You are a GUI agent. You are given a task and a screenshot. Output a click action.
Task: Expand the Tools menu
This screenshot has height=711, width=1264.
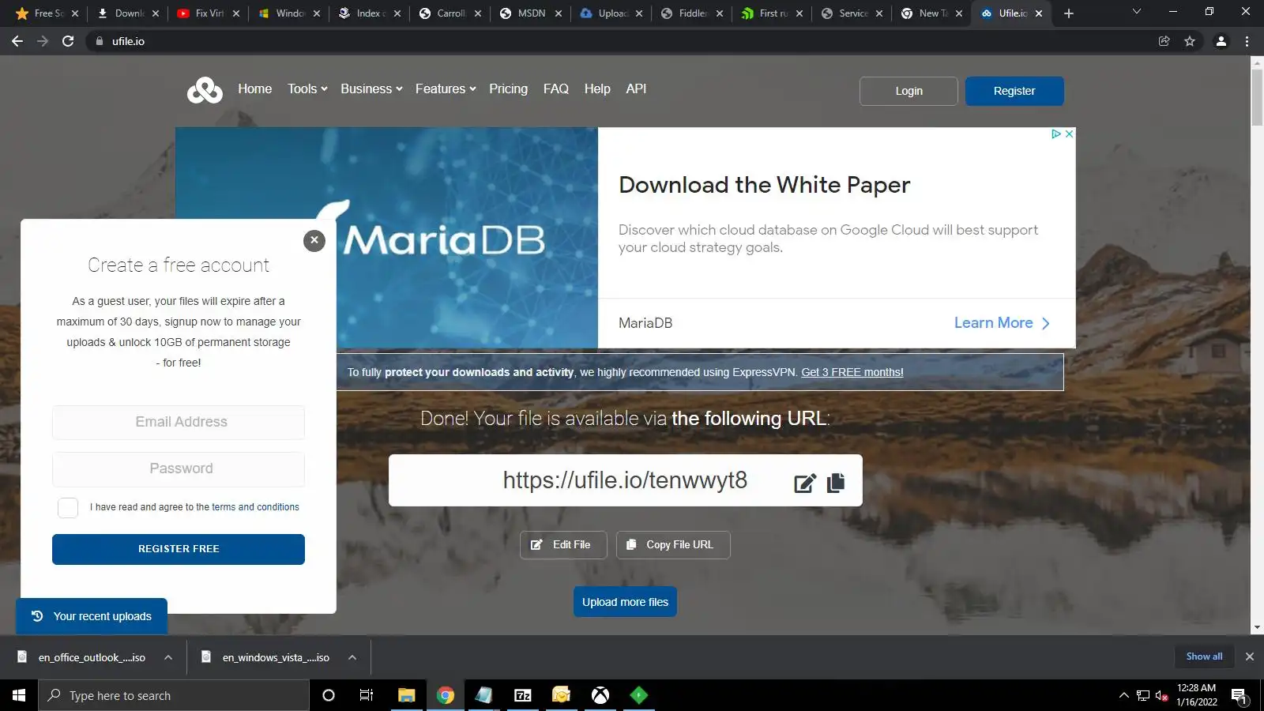[307, 89]
